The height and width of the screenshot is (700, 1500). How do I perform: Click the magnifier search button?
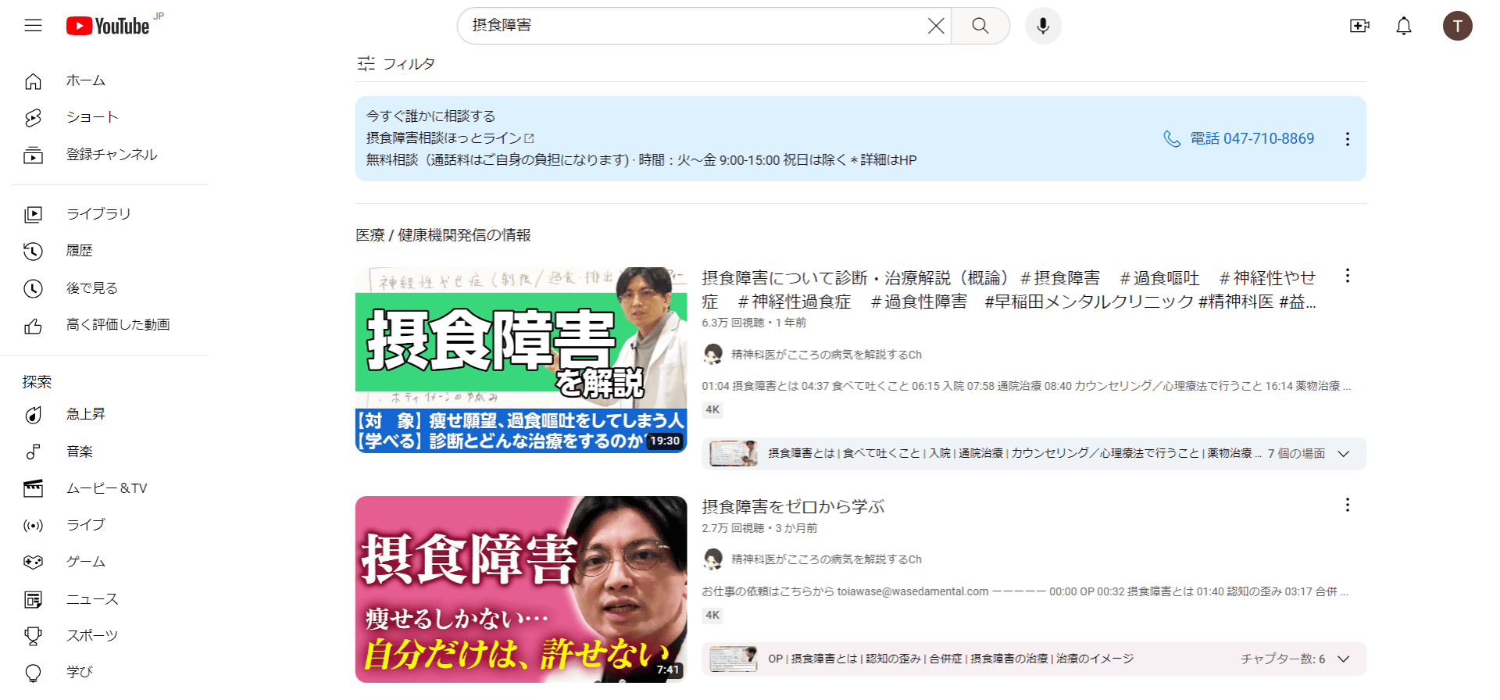point(980,26)
